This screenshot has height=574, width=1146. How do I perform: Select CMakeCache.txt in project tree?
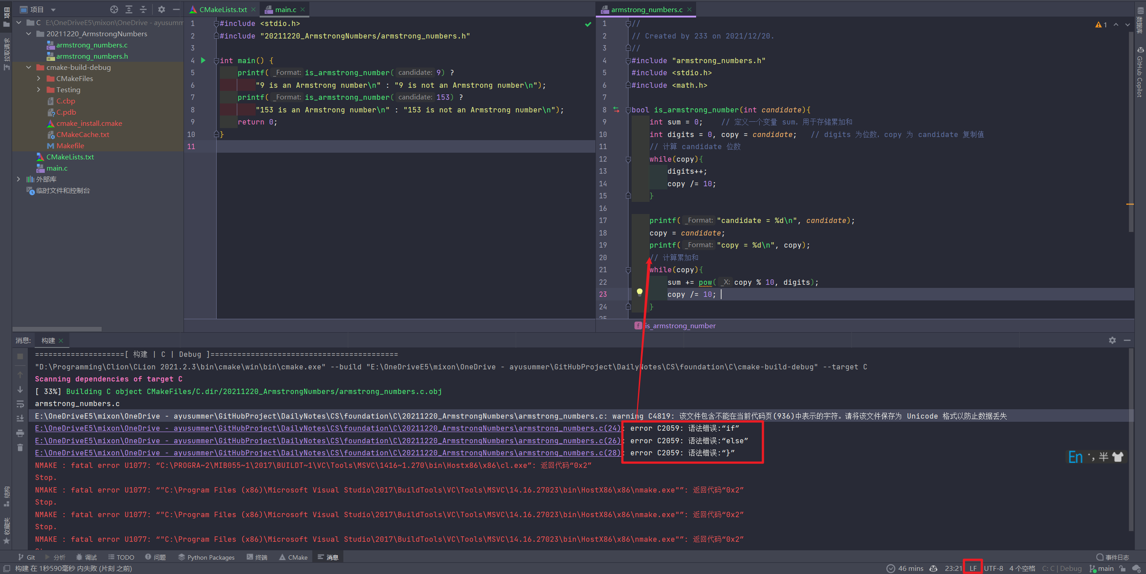(82, 135)
